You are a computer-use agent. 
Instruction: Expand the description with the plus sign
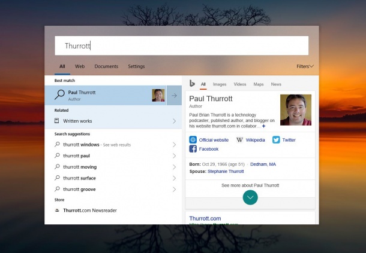(x=263, y=126)
